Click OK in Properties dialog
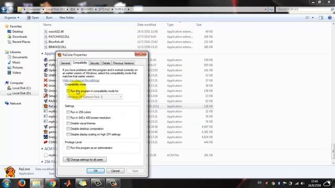Screen dimensions: 335x188 tap(95, 171)
